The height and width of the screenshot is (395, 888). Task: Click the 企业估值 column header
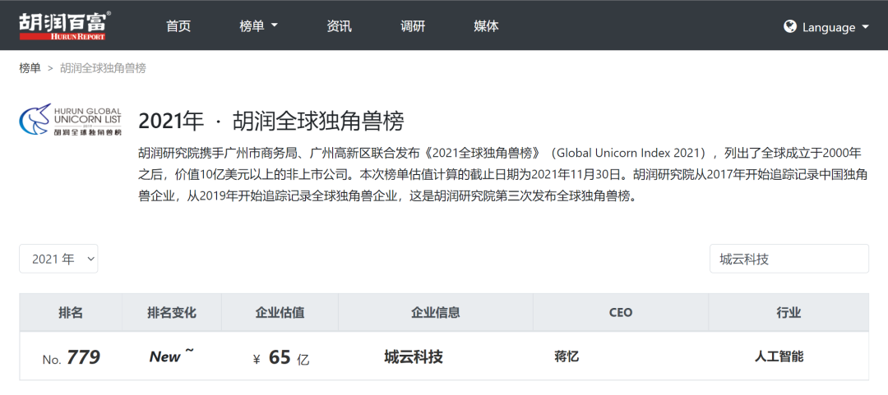pos(280,312)
